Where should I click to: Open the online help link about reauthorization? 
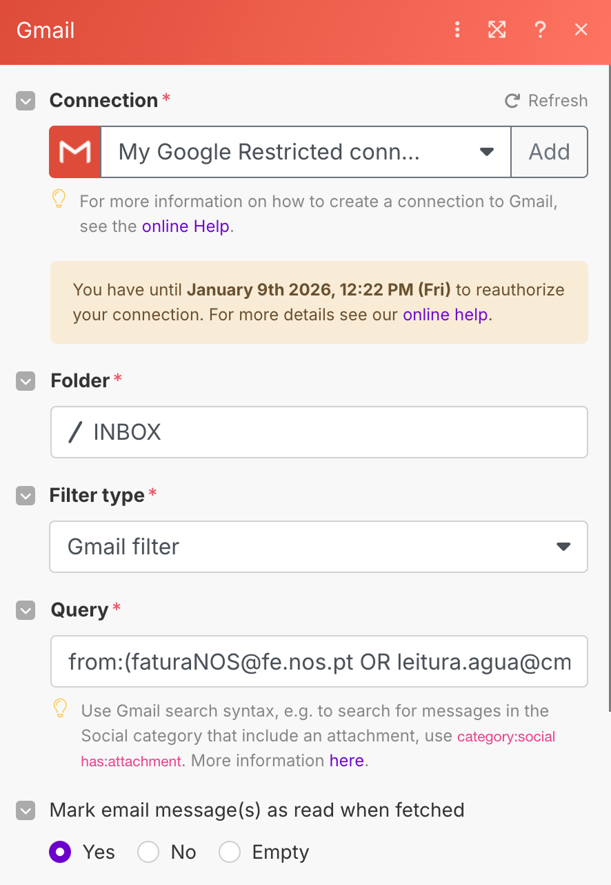tap(445, 315)
